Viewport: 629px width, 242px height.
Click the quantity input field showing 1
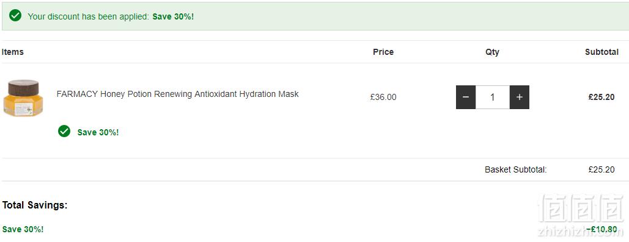[493, 97]
